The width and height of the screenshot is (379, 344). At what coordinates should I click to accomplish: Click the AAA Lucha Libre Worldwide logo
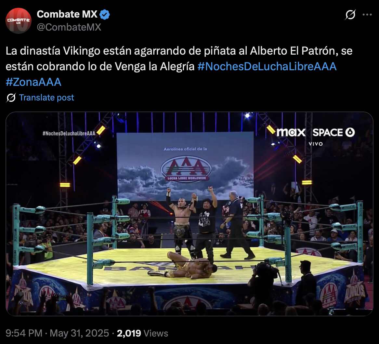(x=186, y=169)
